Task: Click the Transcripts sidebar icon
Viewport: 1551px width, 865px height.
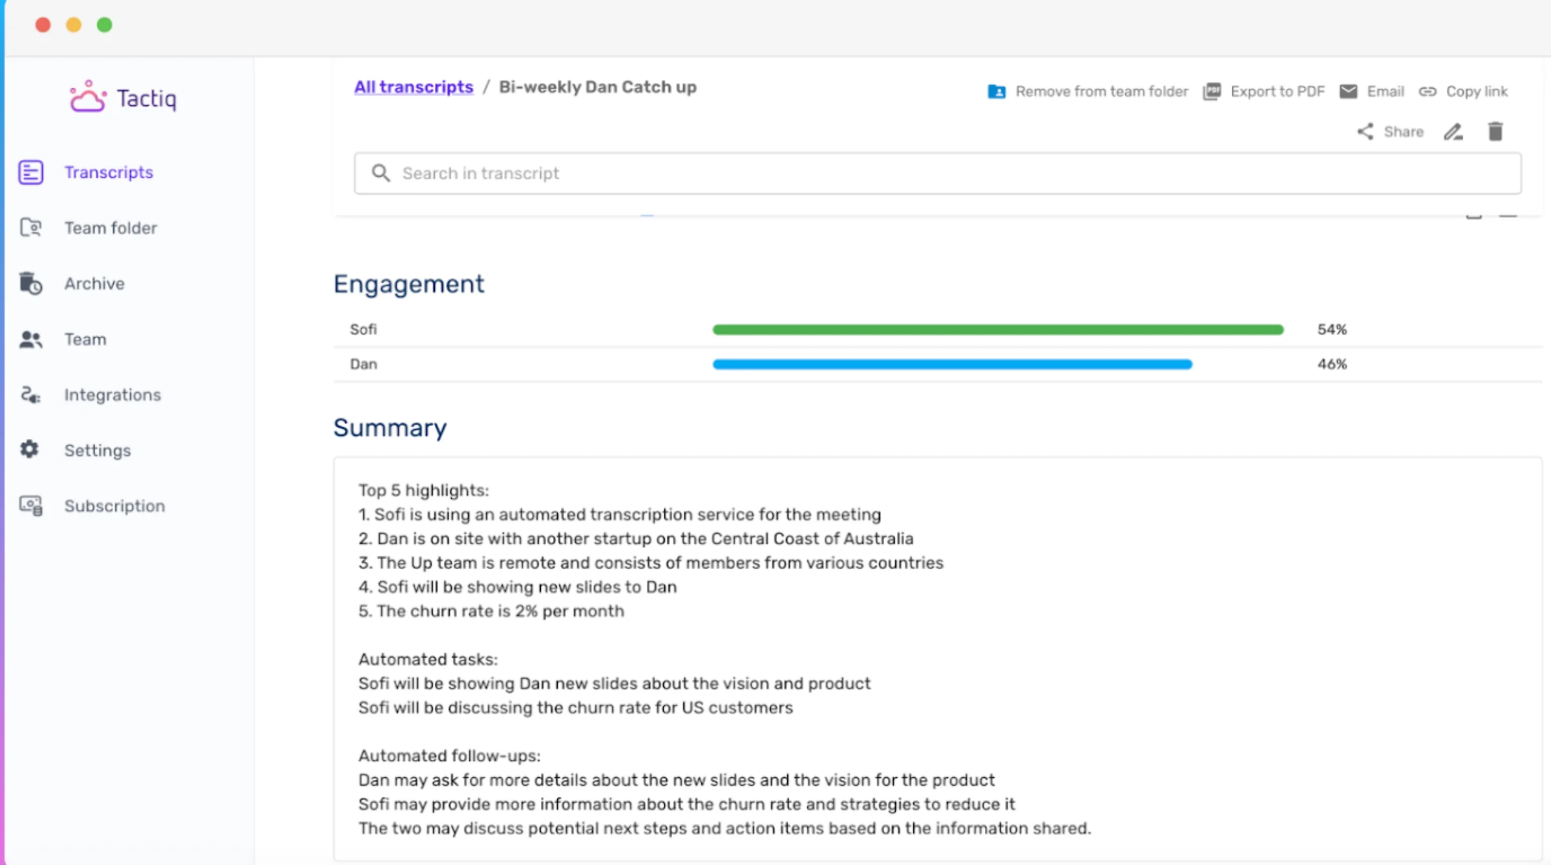Action: tap(31, 172)
